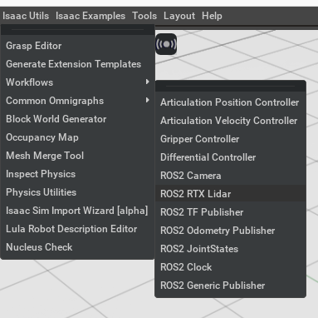
Task: Select ROS2 Odometry Publisher
Action: tap(230, 231)
